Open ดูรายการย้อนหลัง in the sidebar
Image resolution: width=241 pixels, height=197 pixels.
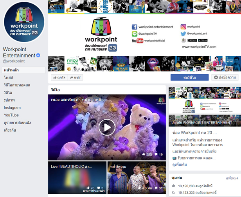click(x=17, y=123)
